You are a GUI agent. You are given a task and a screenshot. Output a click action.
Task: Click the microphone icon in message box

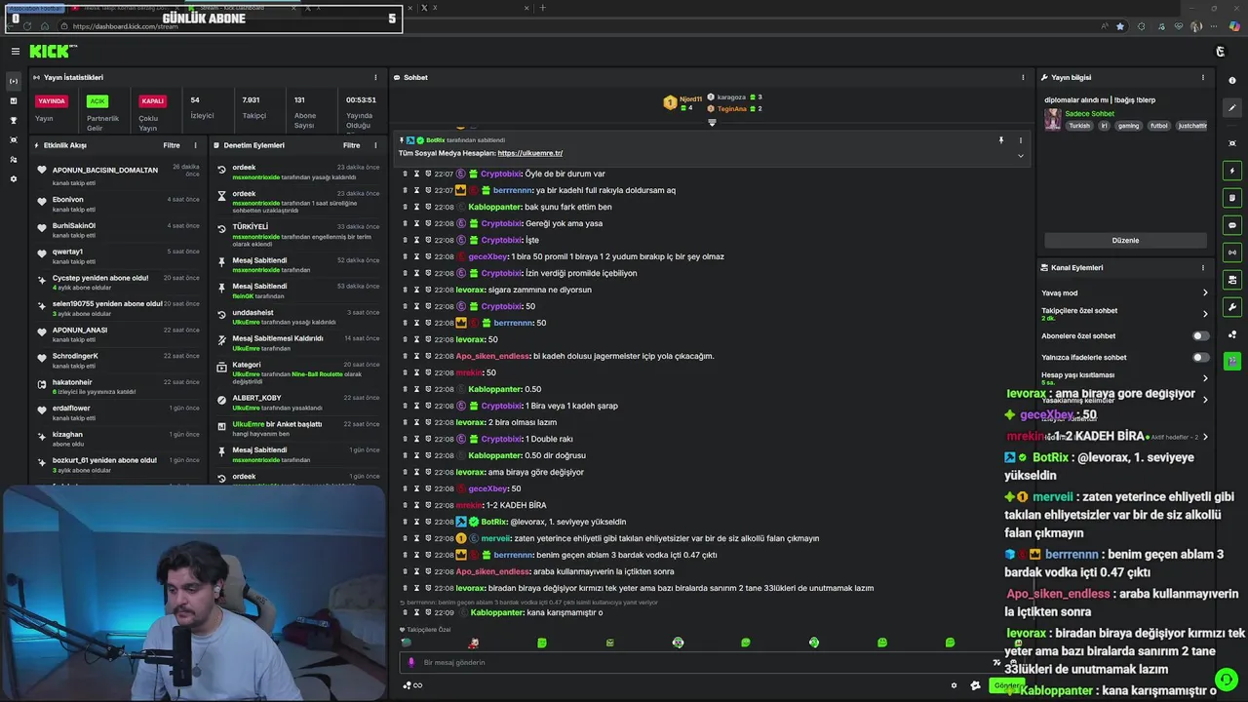[410, 662]
